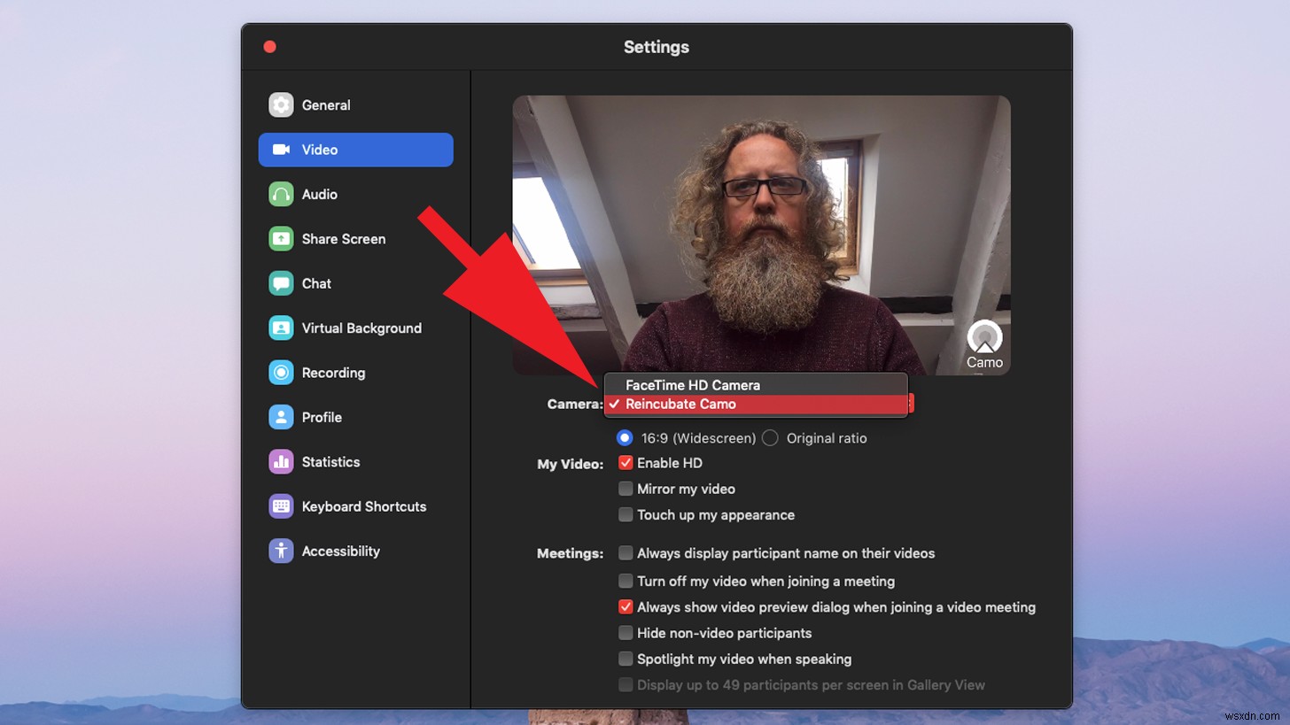Open the General settings icon
The image size is (1290, 725).
pyautogui.click(x=281, y=104)
